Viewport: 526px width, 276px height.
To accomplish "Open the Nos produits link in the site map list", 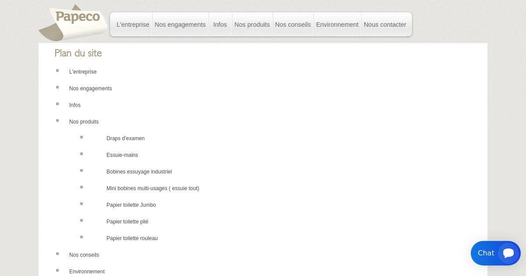I will [x=84, y=122].
